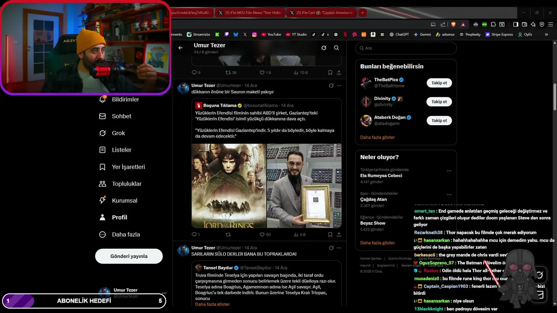Viewport: 557px width, 313px height.
Task: Open the Perplexity bookmark
Action: point(470,34)
